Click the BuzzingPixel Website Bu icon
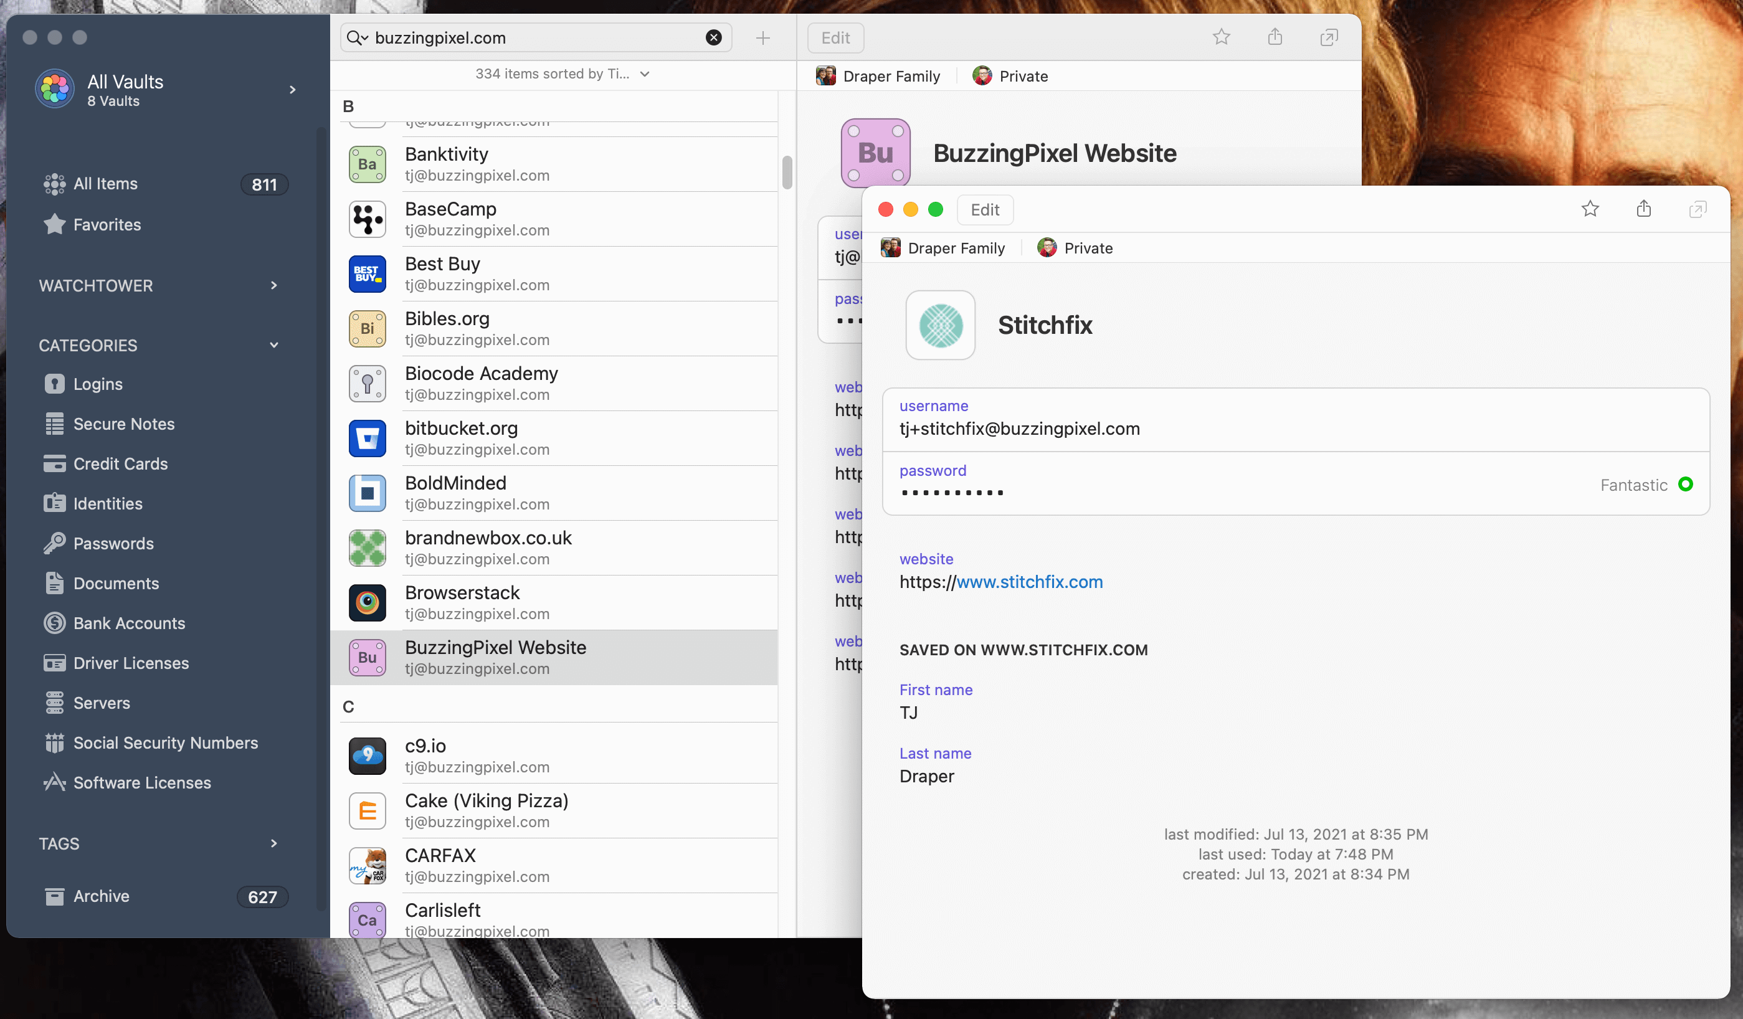The image size is (1743, 1019). point(875,153)
